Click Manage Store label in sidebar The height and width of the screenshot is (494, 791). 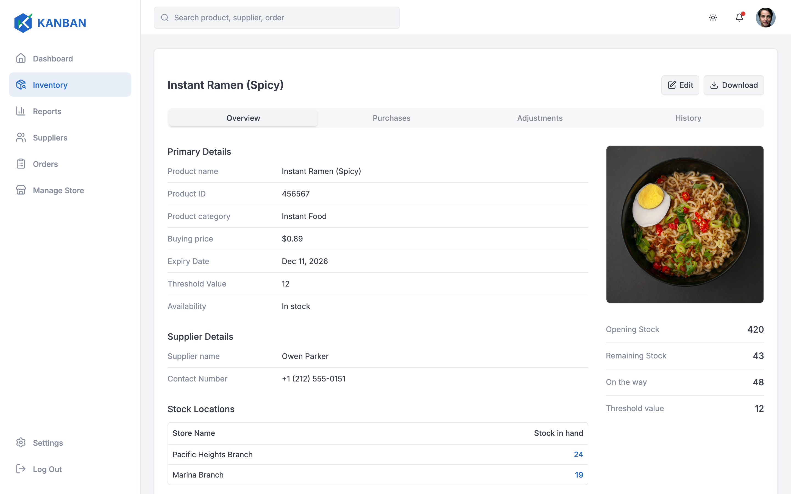[59, 190]
